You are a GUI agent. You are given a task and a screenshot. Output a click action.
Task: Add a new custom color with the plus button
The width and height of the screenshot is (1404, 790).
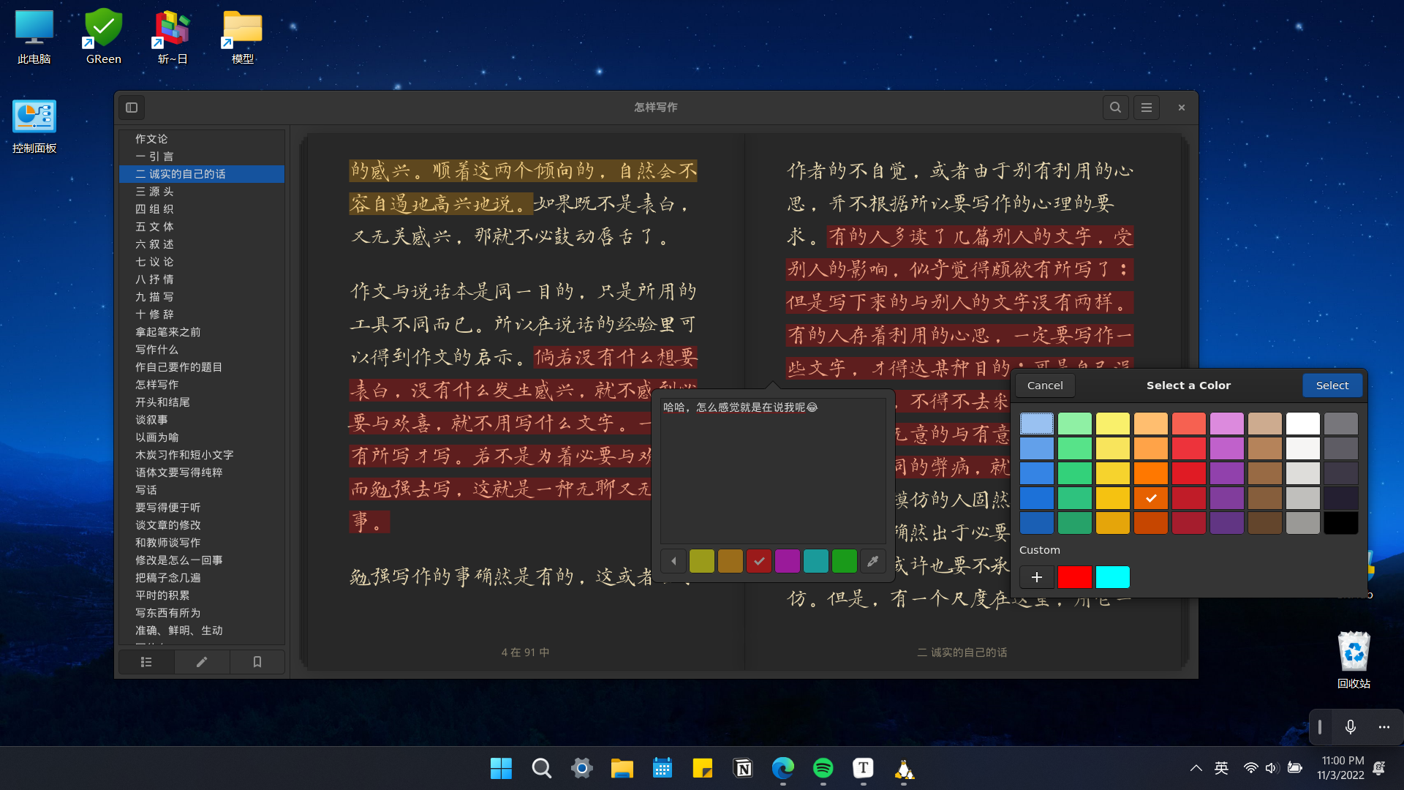[x=1036, y=576]
